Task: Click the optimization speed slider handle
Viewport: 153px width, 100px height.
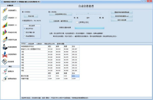Action: coord(88,13)
